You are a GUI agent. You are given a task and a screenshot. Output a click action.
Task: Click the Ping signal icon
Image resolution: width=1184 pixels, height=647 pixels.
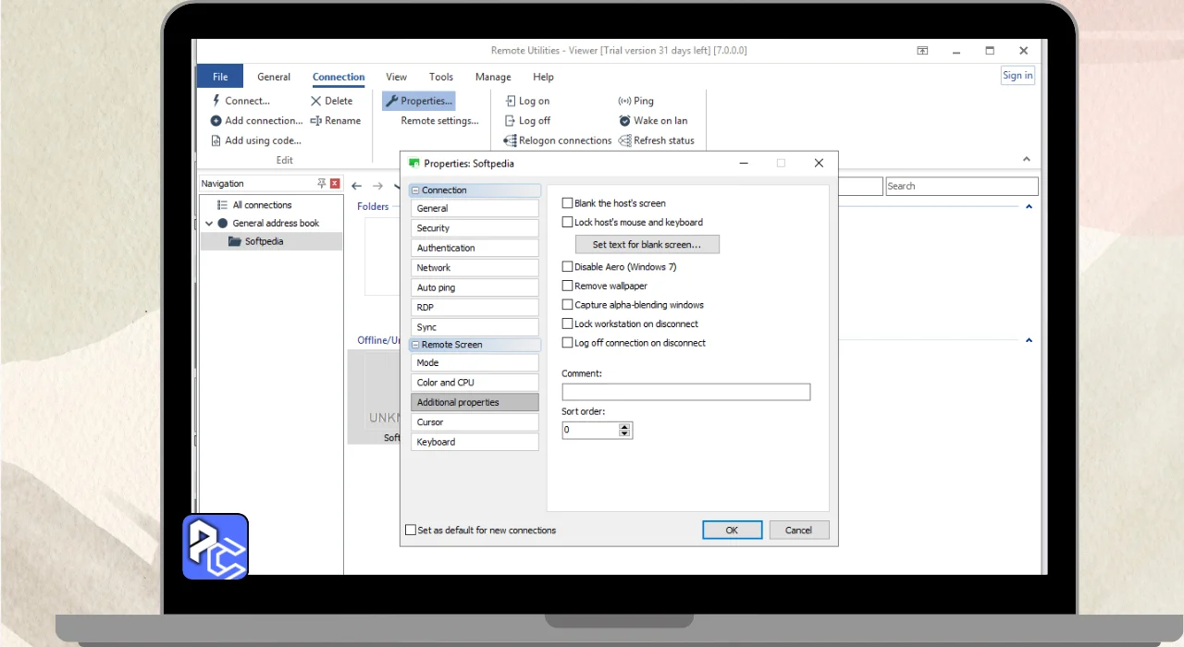[x=624, y=101]
